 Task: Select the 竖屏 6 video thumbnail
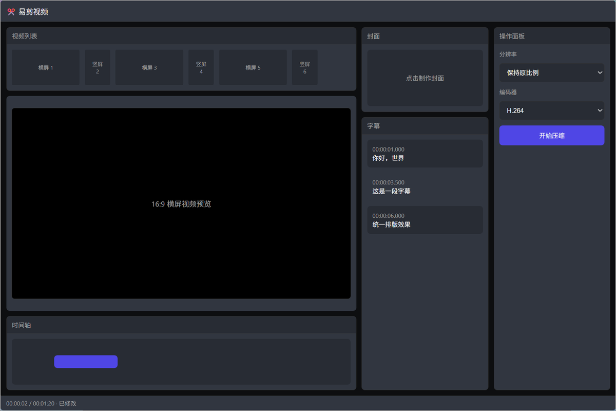point(305,67)
